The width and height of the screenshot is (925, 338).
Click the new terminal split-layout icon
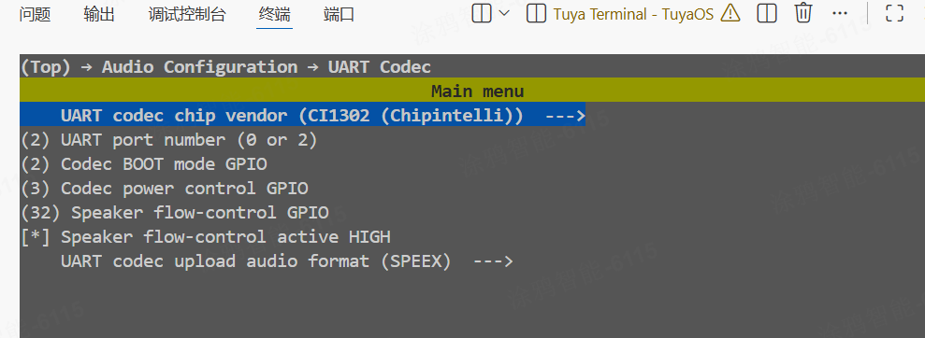click(482, 14)
